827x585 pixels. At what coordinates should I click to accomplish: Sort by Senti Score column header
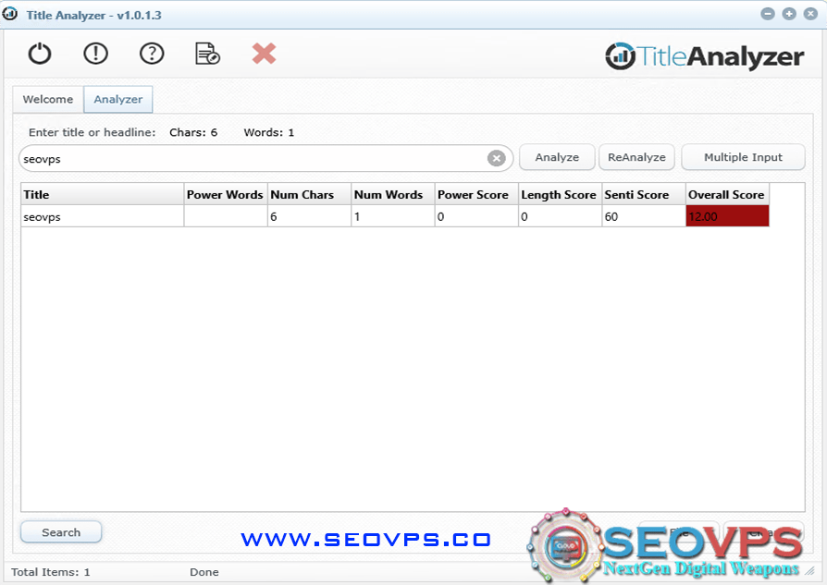point(644,194)
